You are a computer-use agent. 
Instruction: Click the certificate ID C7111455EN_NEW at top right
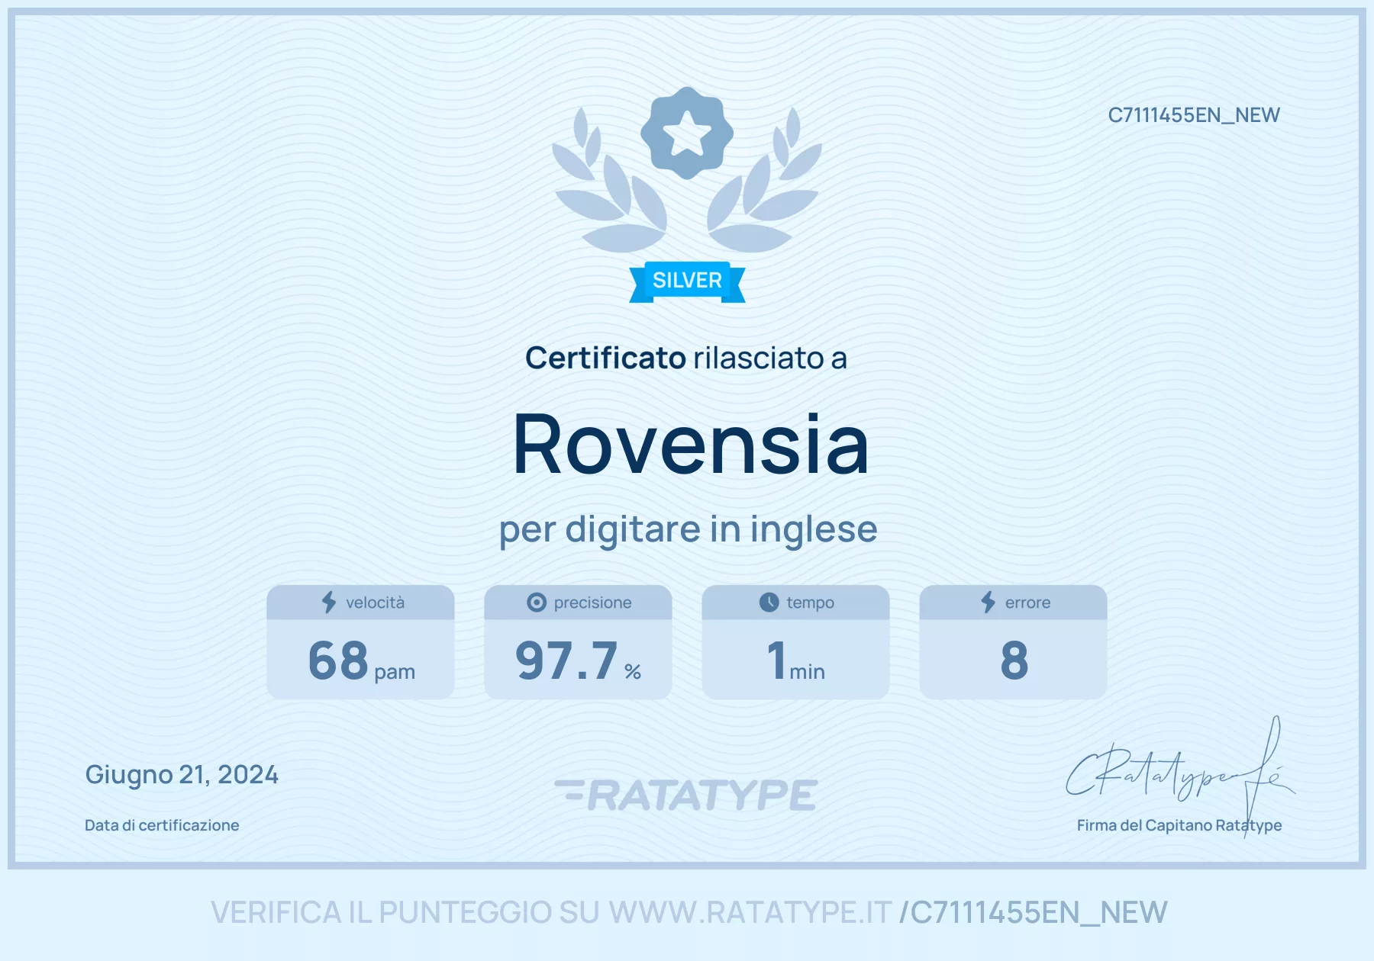pyautogui.click(x=1194, y=115)
